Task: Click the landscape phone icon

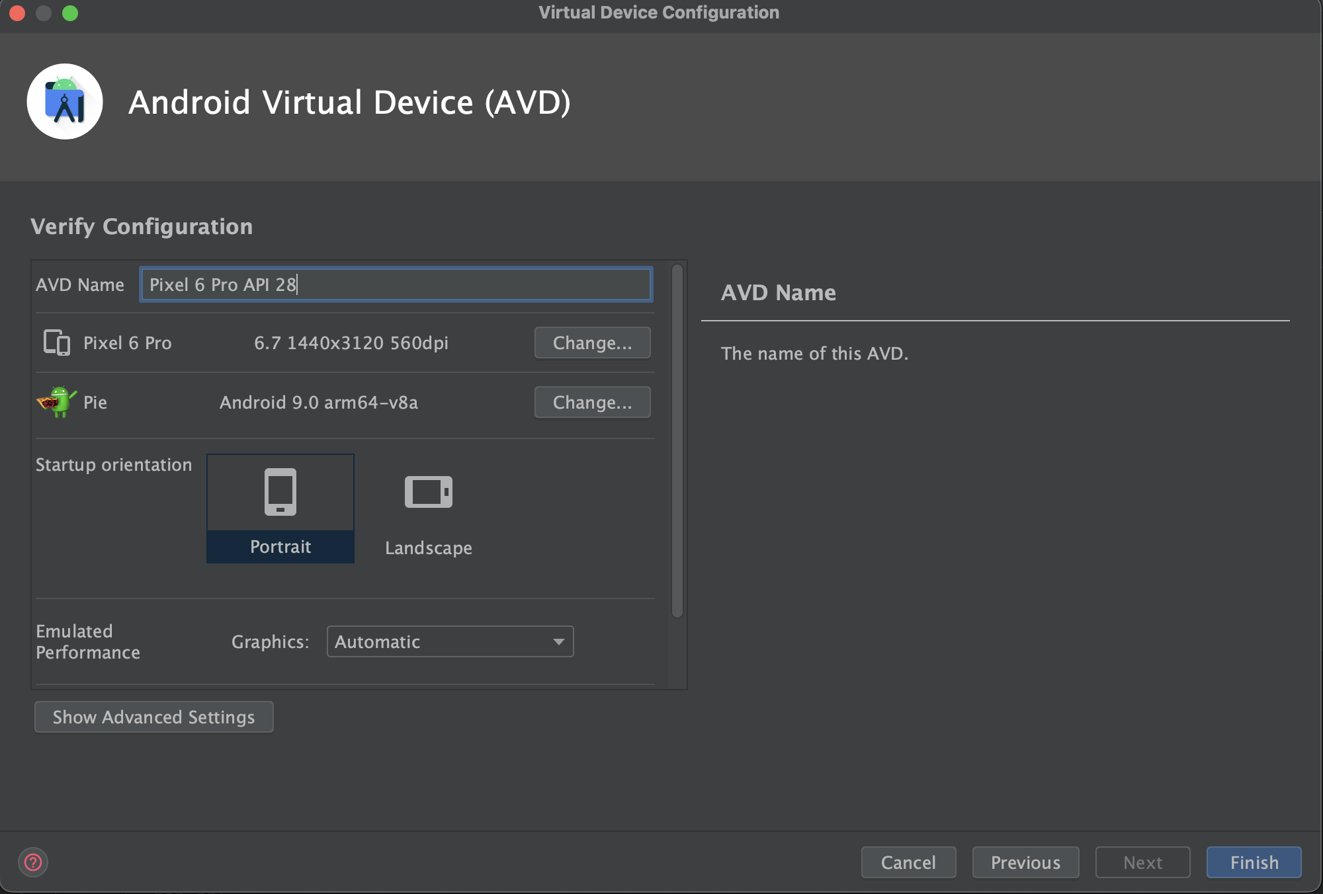Action: point(429,491)
